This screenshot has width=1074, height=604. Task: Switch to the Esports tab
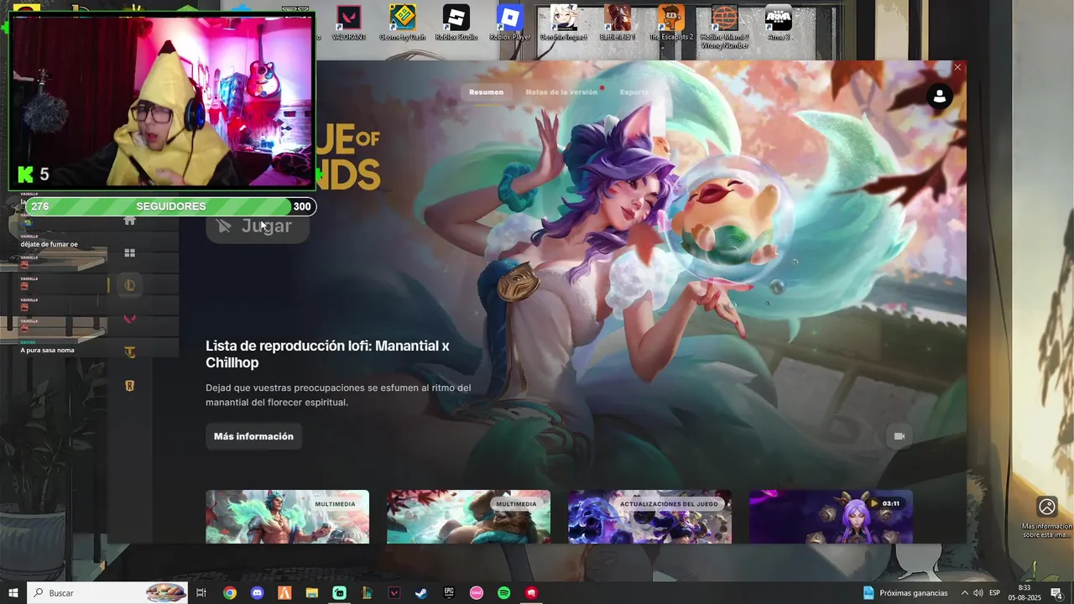(x=634, y=92)
